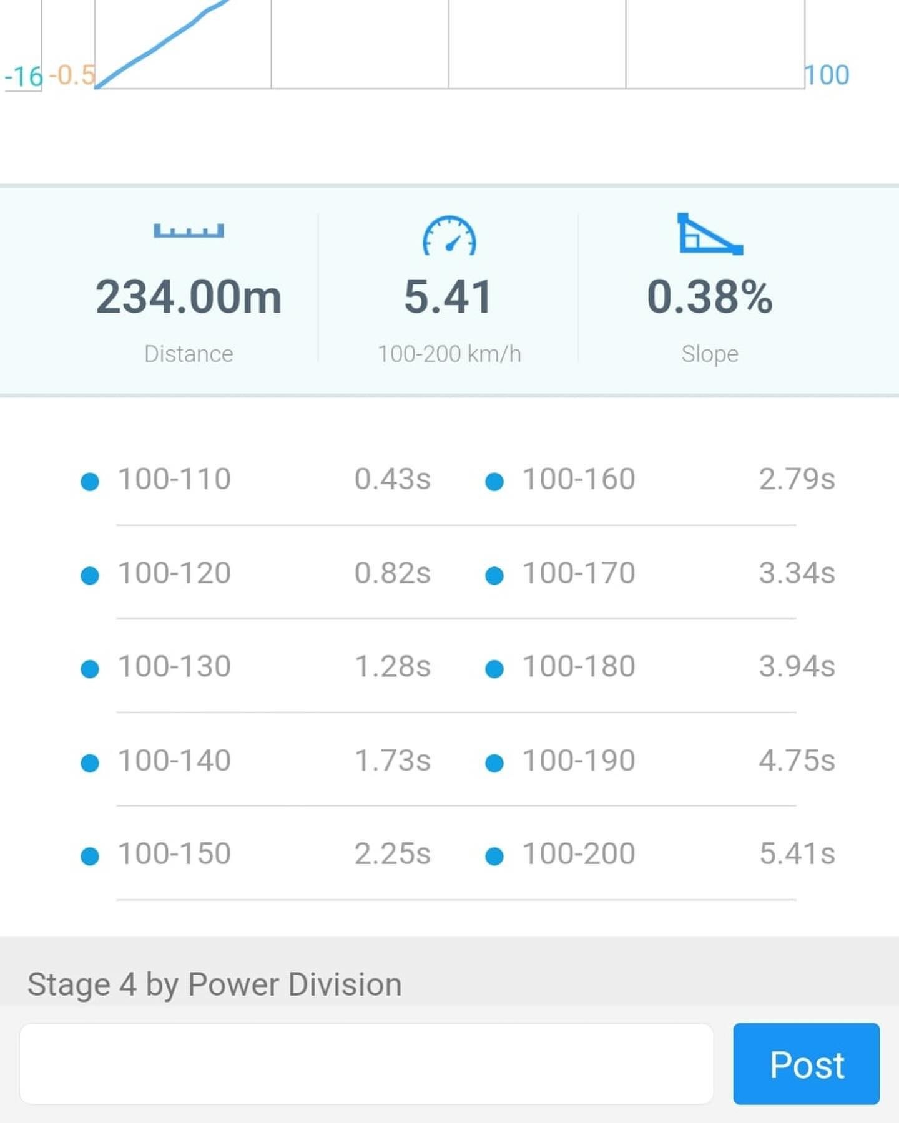Click the slope triangle icon
The width and height of the screenshot is (899, 1123).
pos(710,235)
